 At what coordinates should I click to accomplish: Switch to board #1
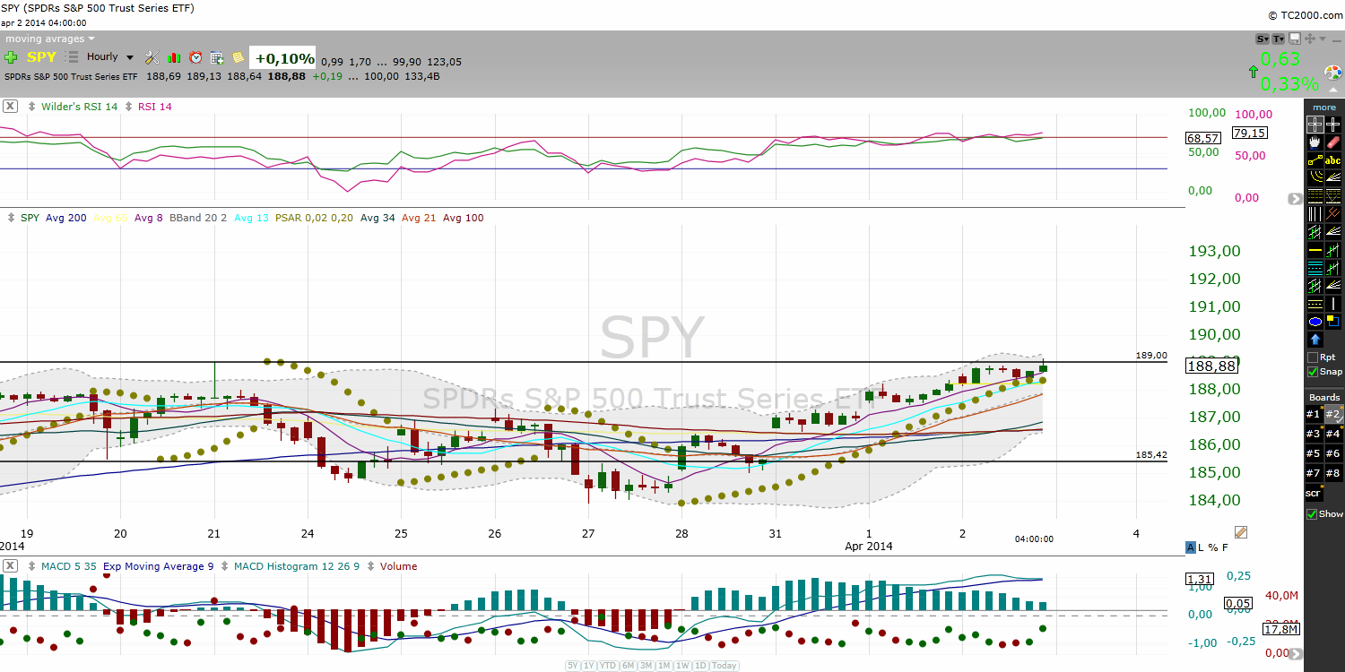coord(1314,414)
